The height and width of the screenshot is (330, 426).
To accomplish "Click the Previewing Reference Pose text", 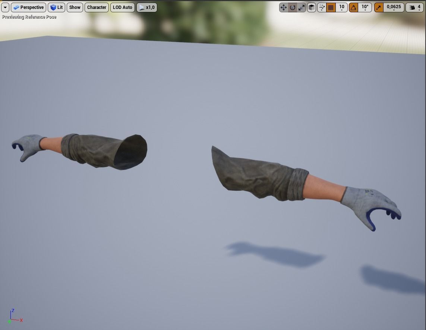I will pos(29,17).
